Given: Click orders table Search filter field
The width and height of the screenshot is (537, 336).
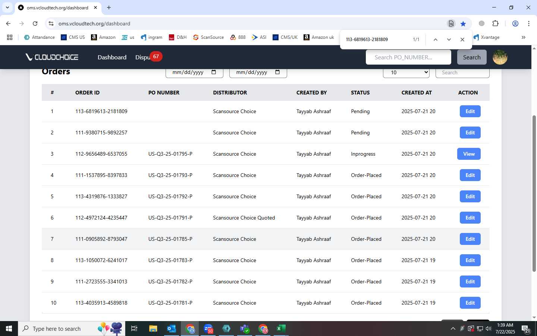Looking at the screenshot, I should click(462, 72).
